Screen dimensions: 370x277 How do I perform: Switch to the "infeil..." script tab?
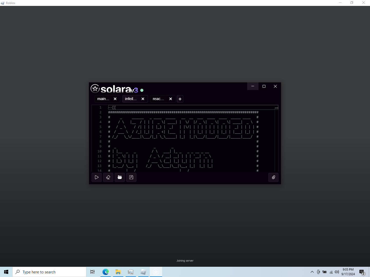pyautogui.click(x=131, y=99)
